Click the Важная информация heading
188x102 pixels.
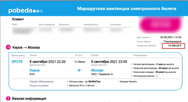(x=29, y=99)
